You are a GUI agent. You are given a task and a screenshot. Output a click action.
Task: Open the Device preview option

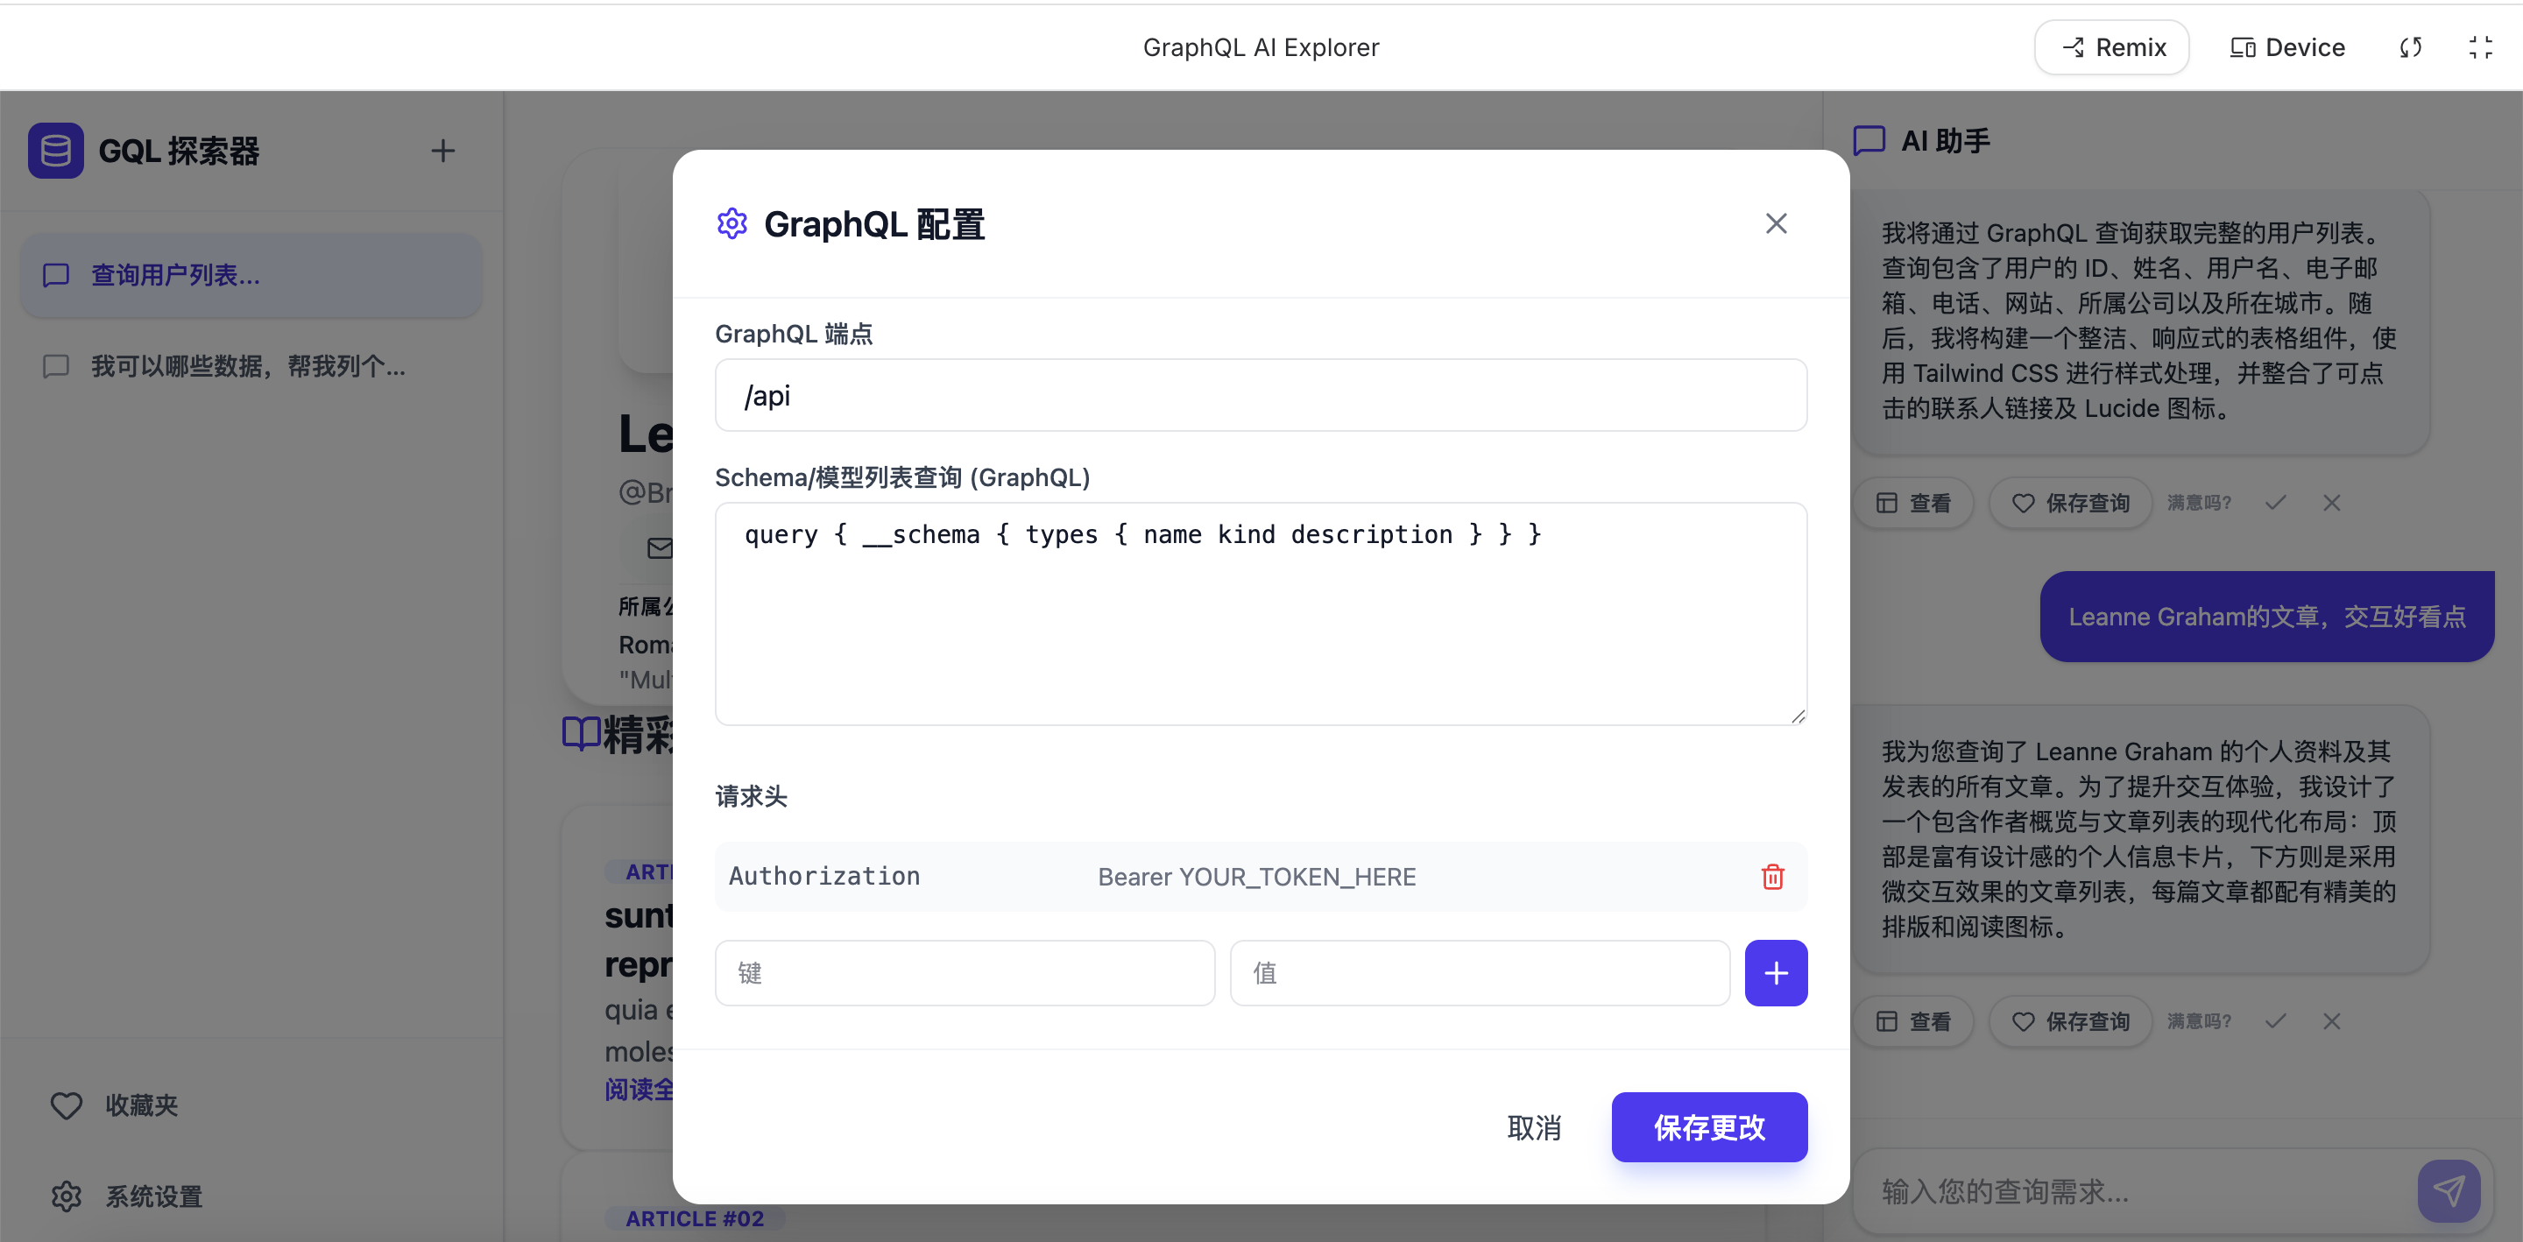2287,47
